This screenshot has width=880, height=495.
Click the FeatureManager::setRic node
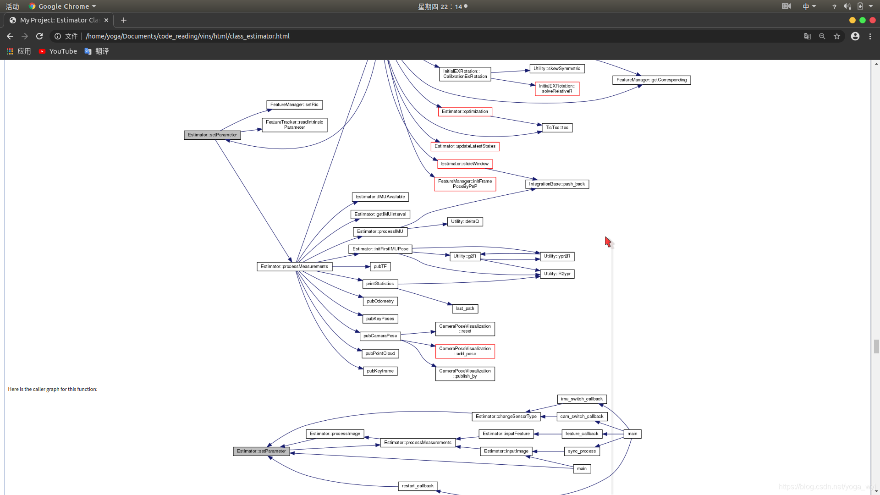click(295, 105)
